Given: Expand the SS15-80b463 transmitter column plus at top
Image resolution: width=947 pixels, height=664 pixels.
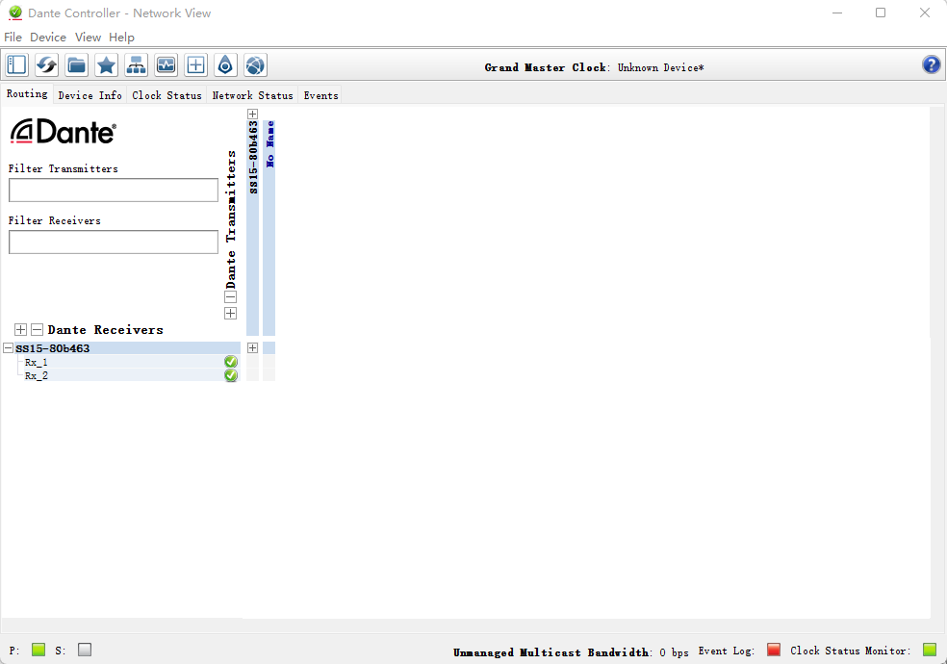Looking at the screenshot, I should [x=252, y=115].
